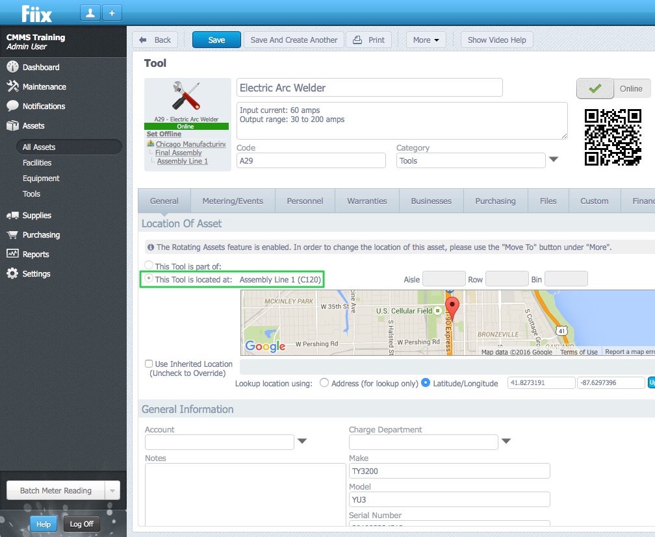Click the user profile icon in header
655x537 pixels.
pos(90,12)
